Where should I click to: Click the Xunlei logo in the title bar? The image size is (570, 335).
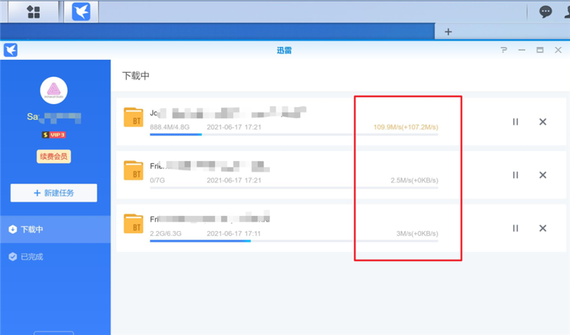[10, 50]
